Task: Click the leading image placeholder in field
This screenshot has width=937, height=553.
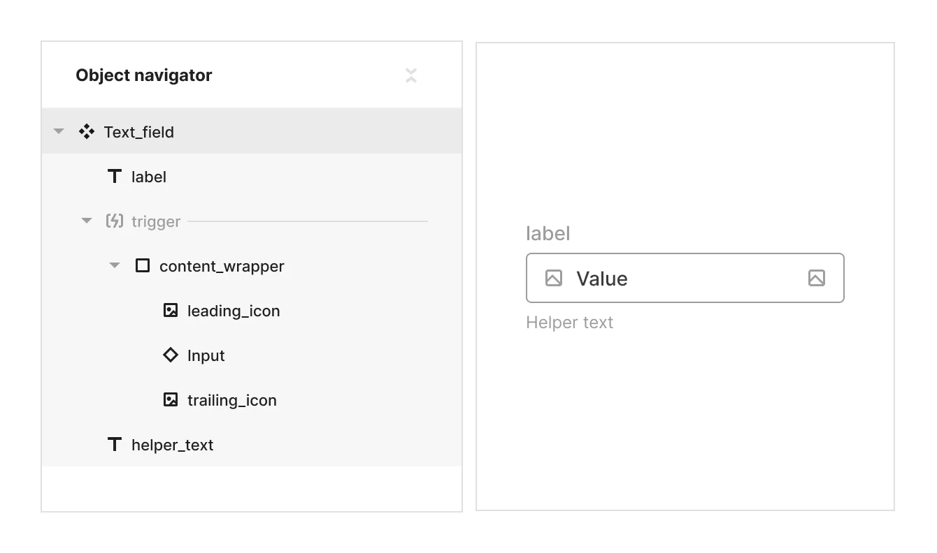Action: [x=554, y=278]
